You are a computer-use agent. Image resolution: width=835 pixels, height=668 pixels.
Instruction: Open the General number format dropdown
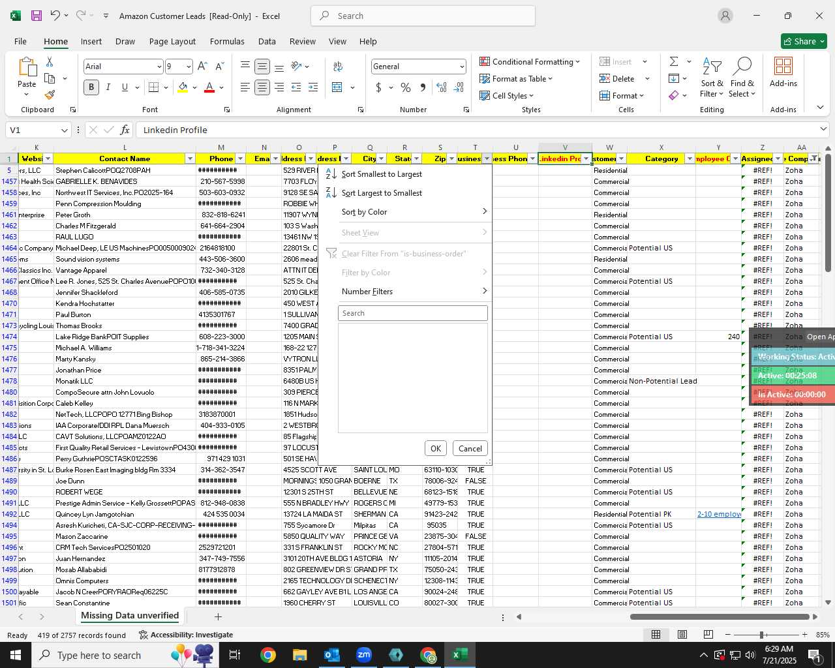coord(462,67)
